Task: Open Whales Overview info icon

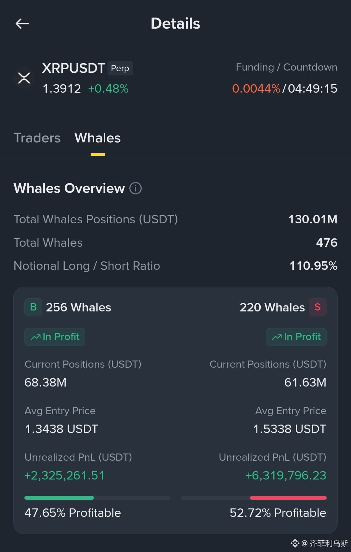Action: [x=136, y=188]
